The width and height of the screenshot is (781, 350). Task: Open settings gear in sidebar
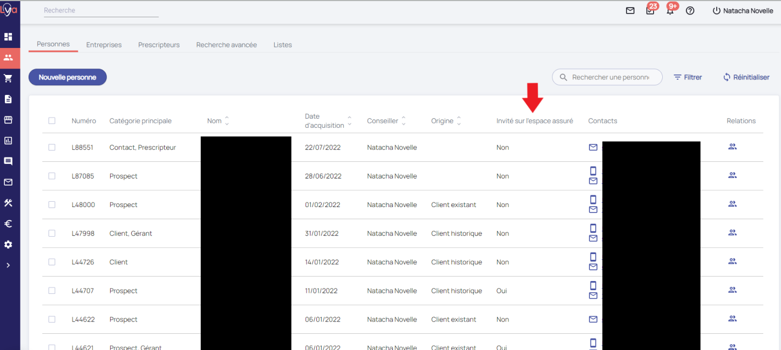pyautogui.click(x=8, y=245)
